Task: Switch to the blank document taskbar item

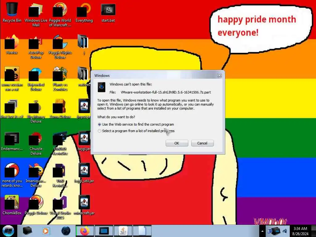Action: point(142,231)
